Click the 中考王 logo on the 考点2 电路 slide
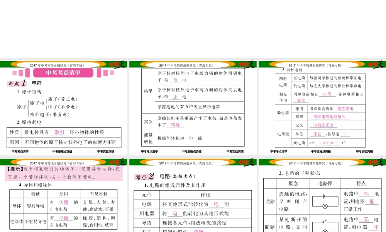 point(246,162)
